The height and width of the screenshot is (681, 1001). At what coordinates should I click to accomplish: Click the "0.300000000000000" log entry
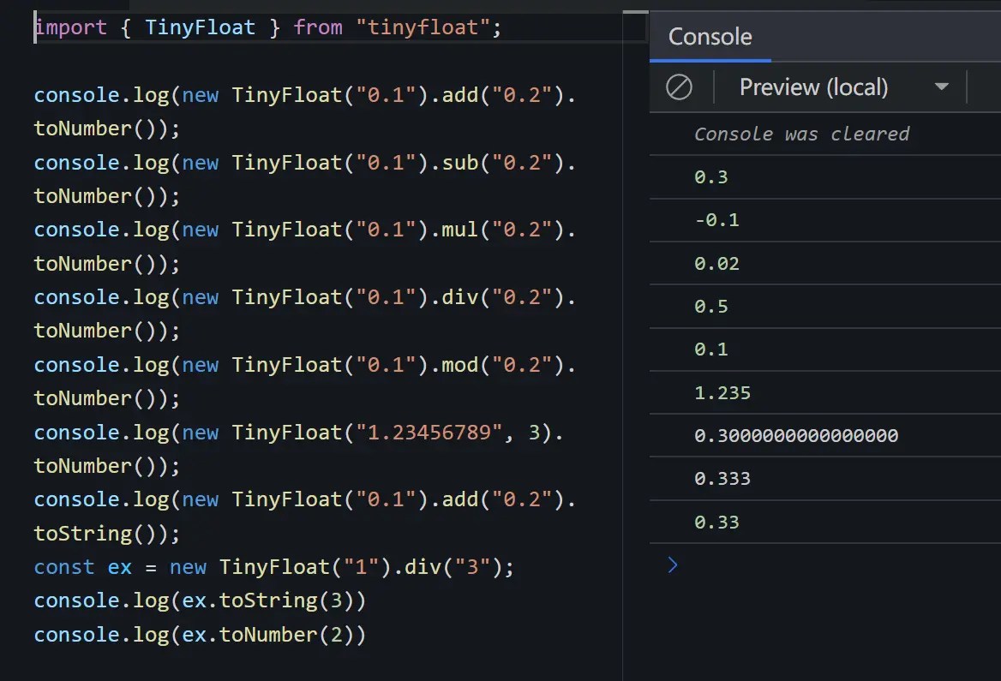click(x=797, y=435)
